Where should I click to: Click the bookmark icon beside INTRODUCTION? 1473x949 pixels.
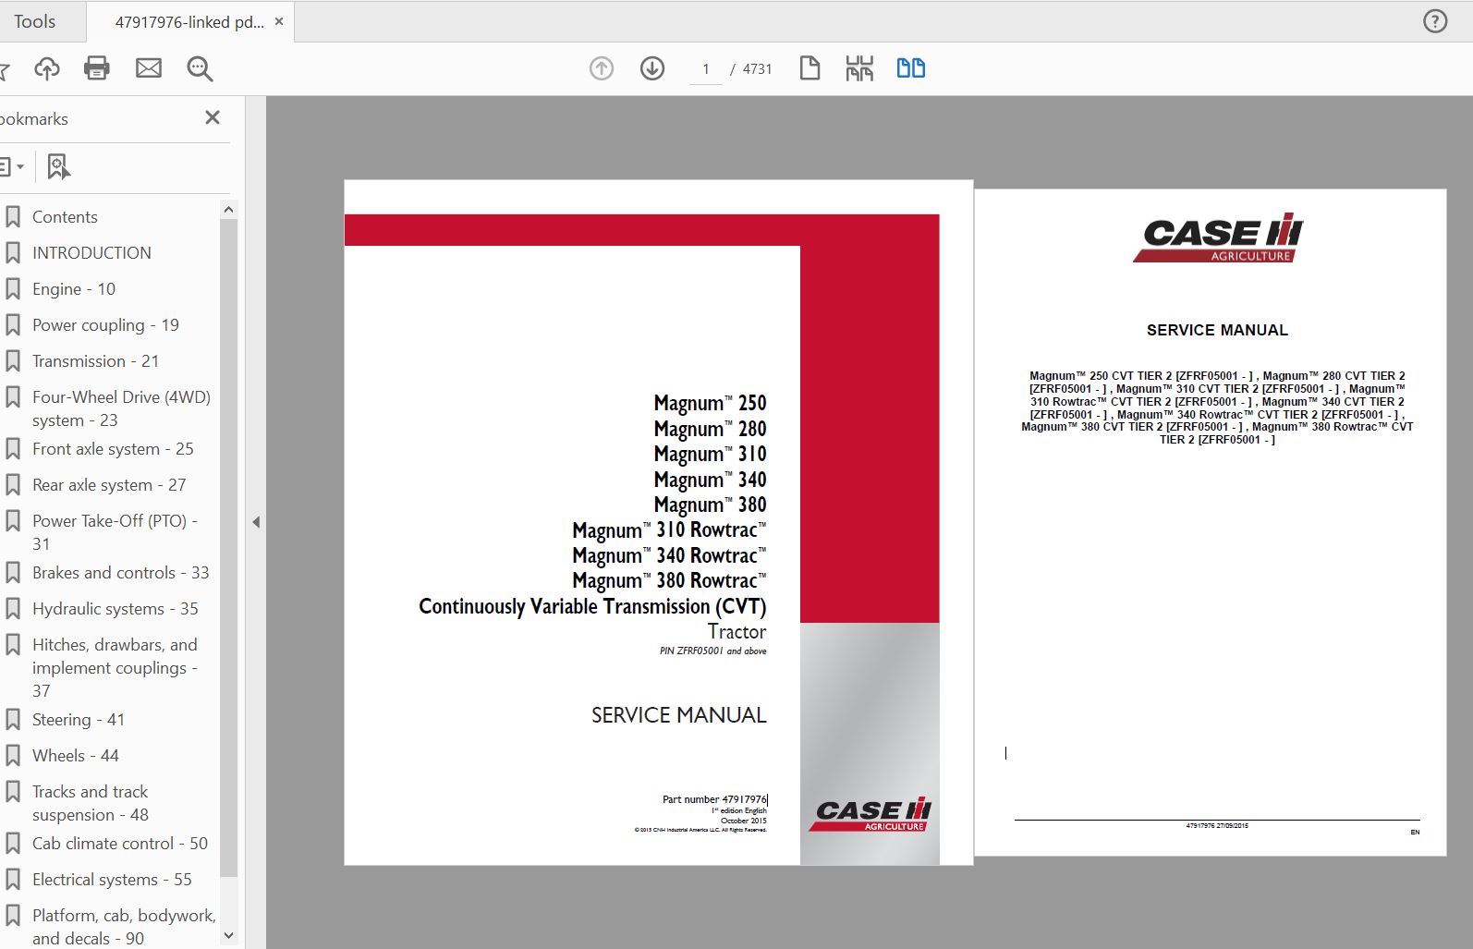point(13,253)
